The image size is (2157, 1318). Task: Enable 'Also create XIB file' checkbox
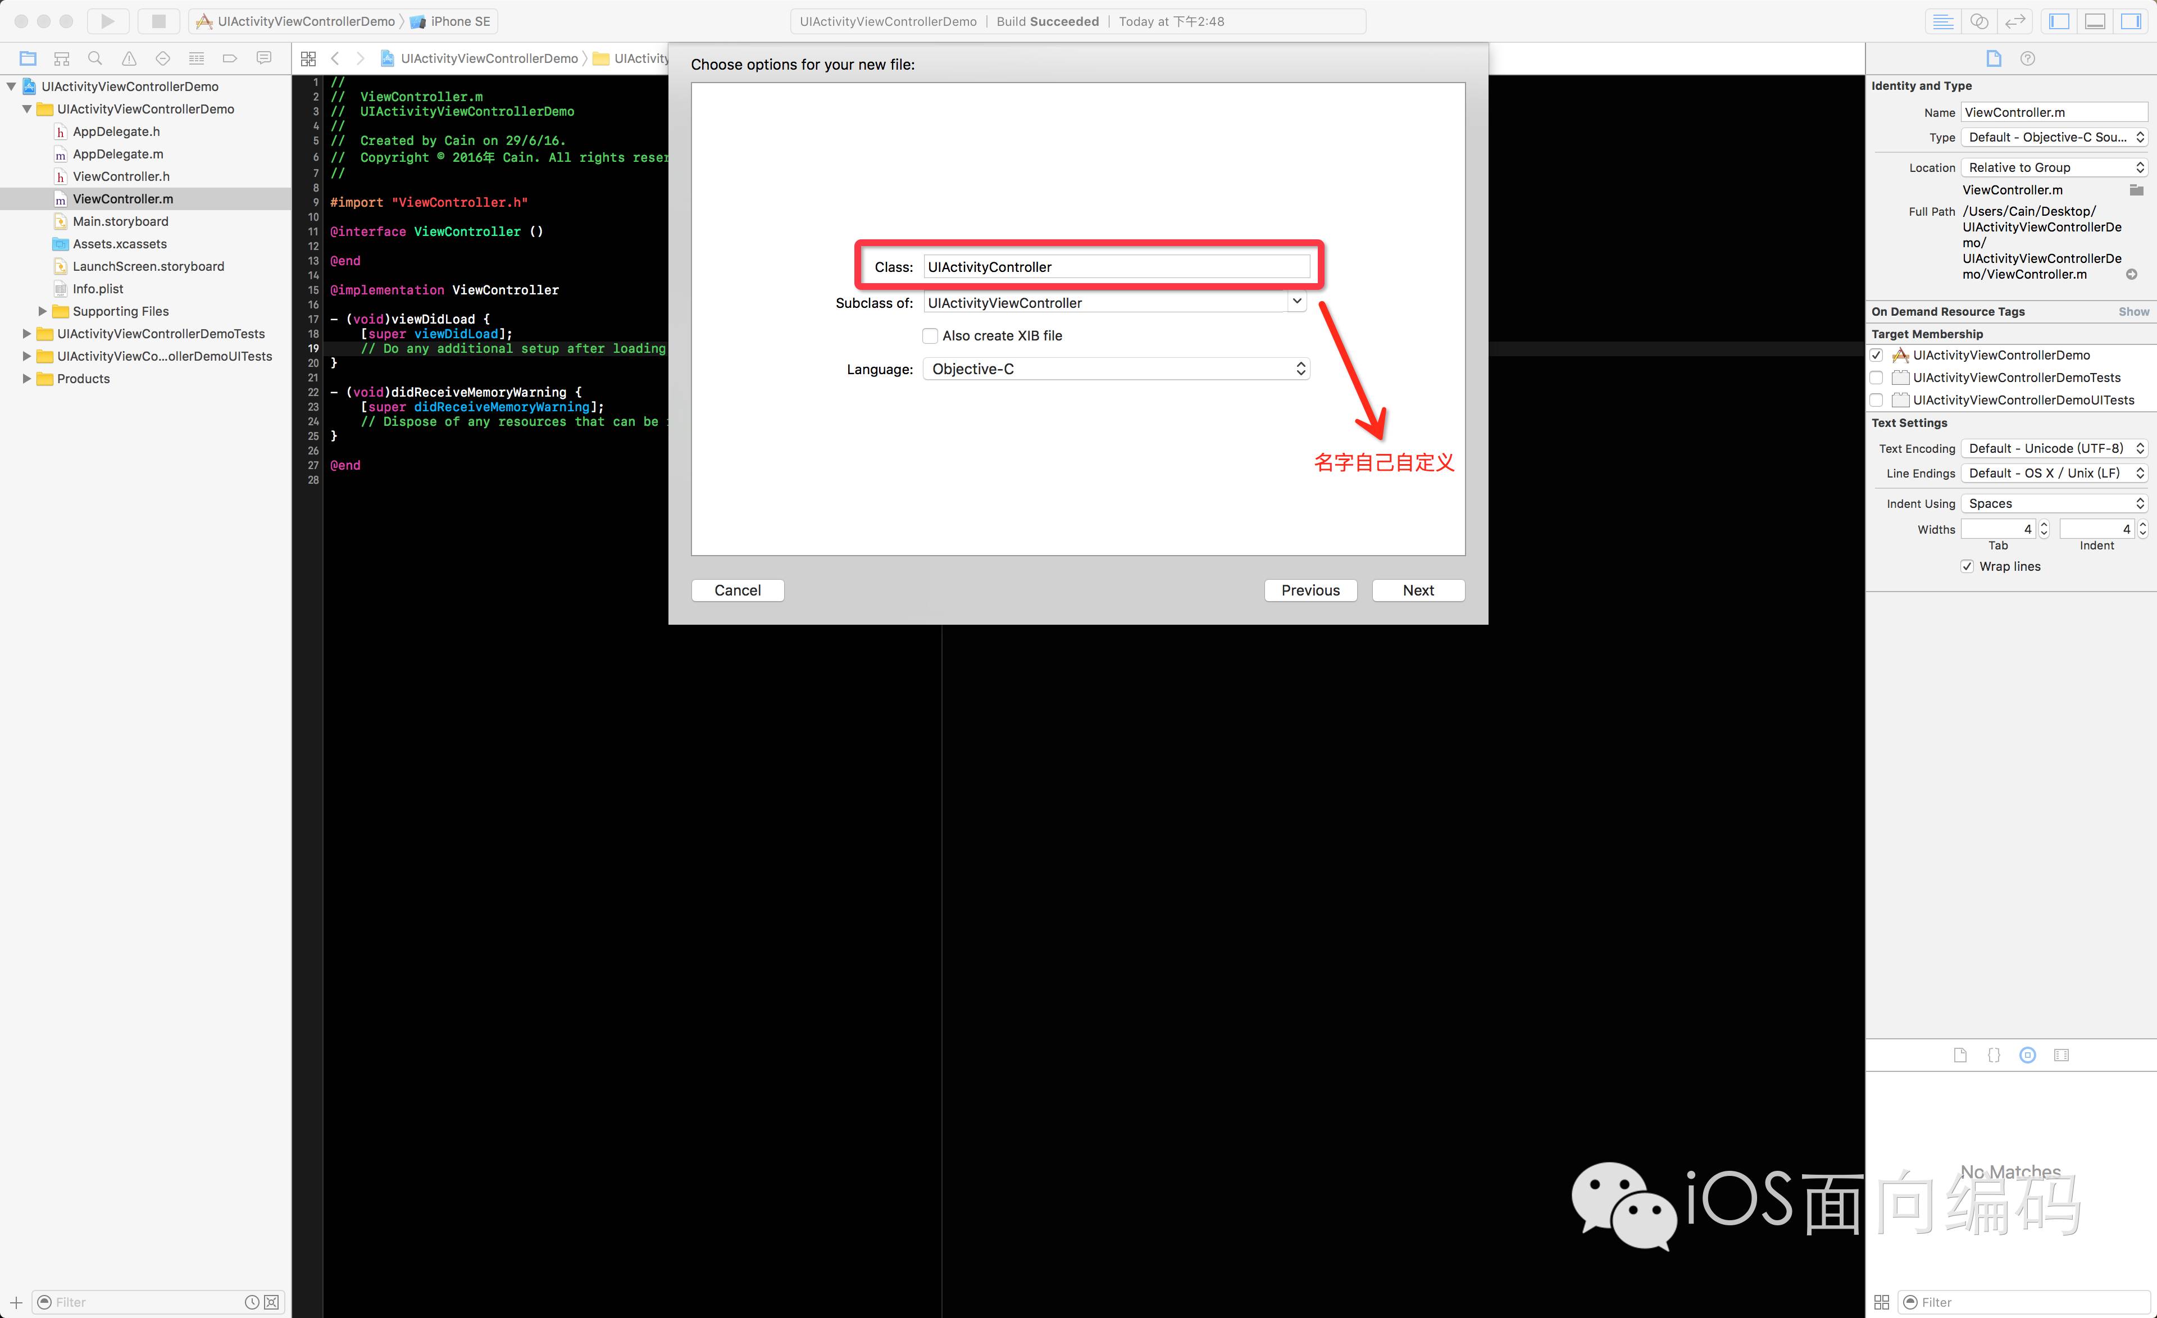931,335
